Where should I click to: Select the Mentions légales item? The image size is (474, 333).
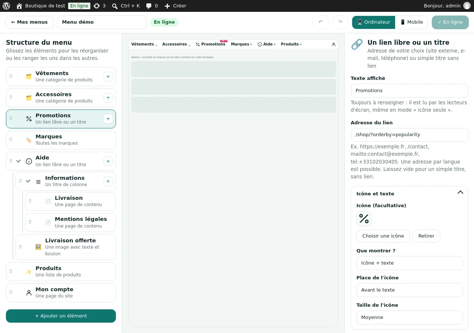point(70,222)
